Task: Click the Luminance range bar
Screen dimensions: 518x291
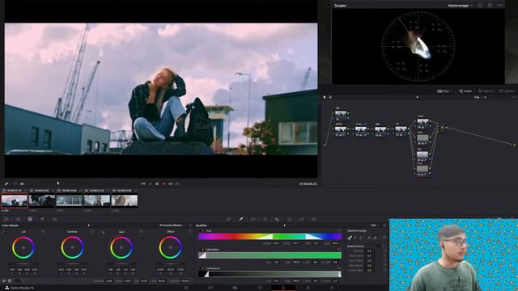Action: coord(270,274)
